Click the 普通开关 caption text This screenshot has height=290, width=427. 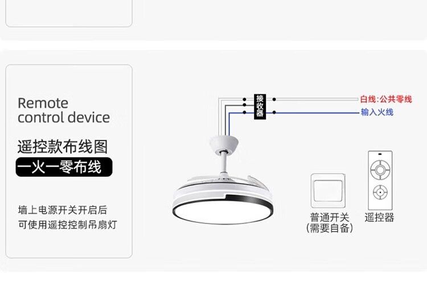pos(330,217)
